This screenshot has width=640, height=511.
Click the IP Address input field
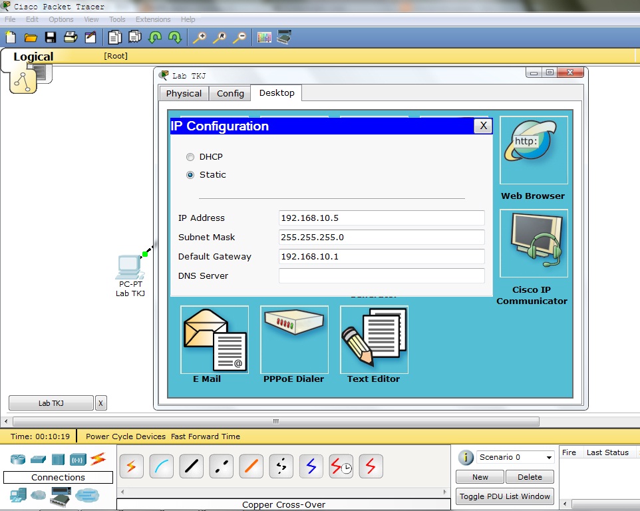pyautogui.click(x=382, y=218)
